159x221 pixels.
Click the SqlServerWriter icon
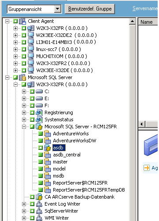pos(39,211)
